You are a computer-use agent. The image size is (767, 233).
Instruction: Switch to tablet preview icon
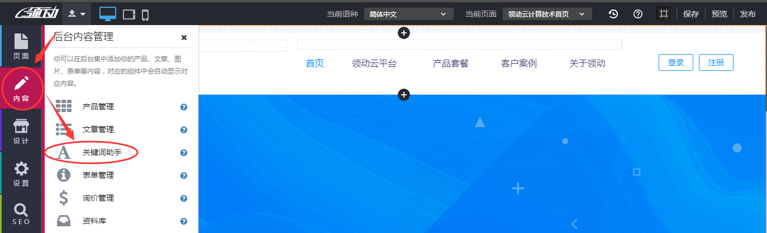pos(128,14)
